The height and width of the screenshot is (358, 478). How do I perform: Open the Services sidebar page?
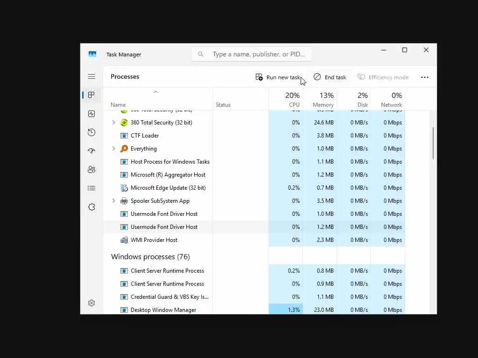pos(91,207)
